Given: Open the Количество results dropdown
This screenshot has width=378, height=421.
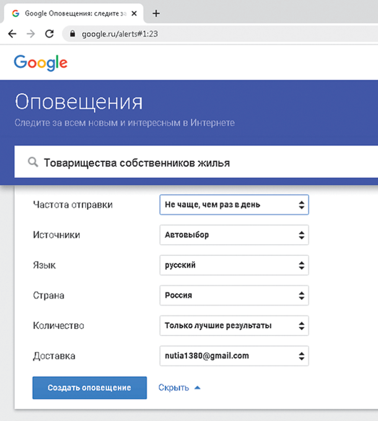Looking at the screenshot, I should [x=234, y=325].
